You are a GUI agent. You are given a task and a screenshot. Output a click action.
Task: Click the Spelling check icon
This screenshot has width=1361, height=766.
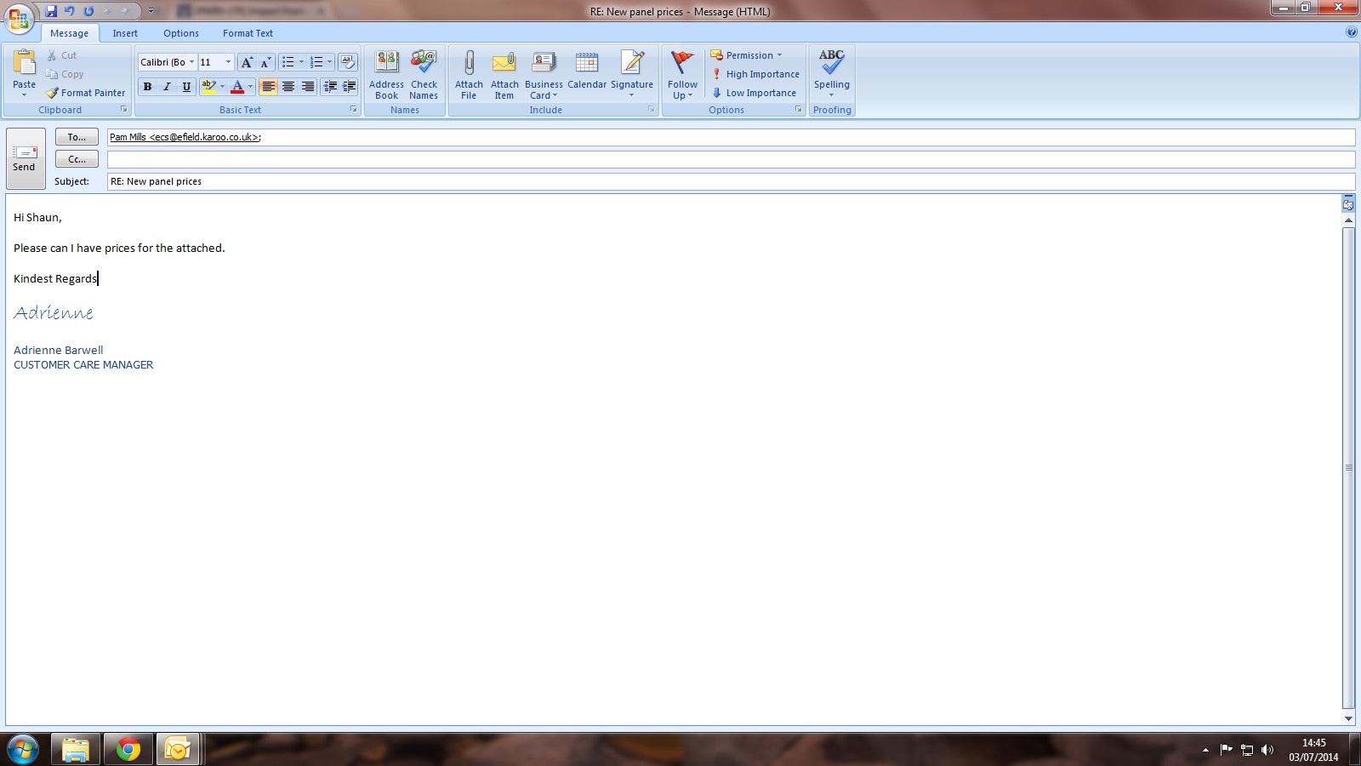(x=831, y=64)
